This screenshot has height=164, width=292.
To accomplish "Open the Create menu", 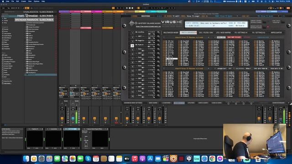I will pyautogui.click(x=23, y=1).
